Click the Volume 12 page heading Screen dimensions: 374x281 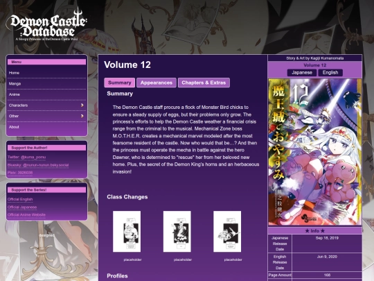click(x=127, y=65)
